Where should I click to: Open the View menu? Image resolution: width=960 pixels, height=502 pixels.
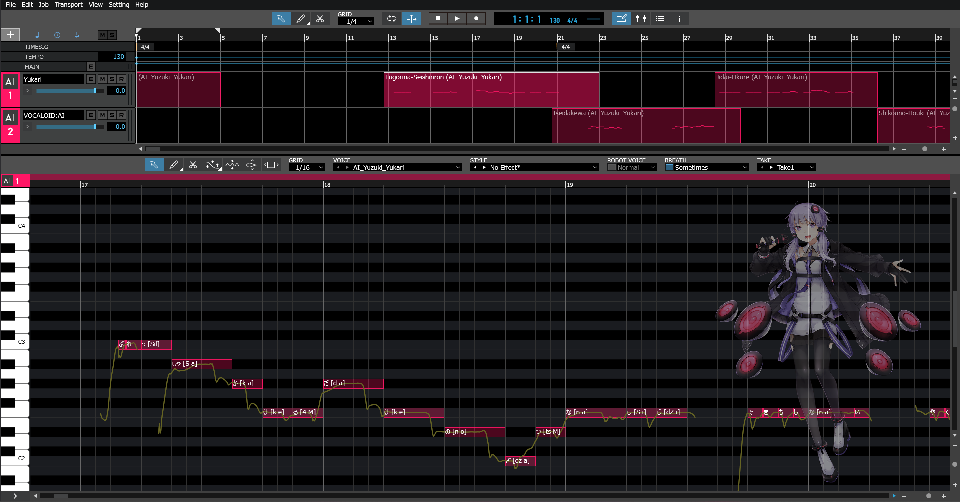pyautogui.click(x=96, y=5)
